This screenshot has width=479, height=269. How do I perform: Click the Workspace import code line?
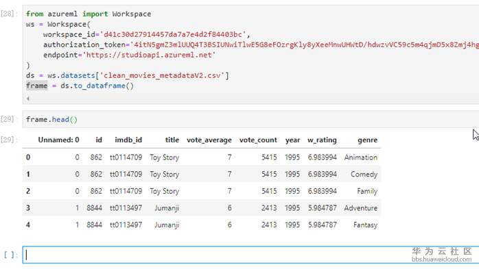pyautogui.click(x=89, y=14)
